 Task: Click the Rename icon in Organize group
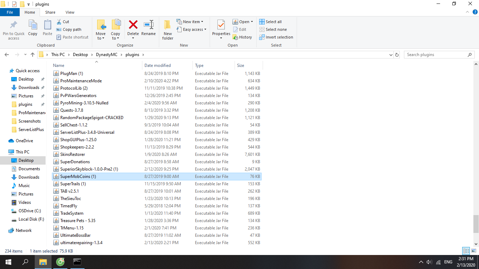(x=148, y=25)
